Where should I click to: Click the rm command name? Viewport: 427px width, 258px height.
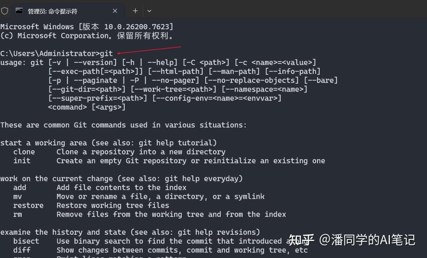(17, 215)
